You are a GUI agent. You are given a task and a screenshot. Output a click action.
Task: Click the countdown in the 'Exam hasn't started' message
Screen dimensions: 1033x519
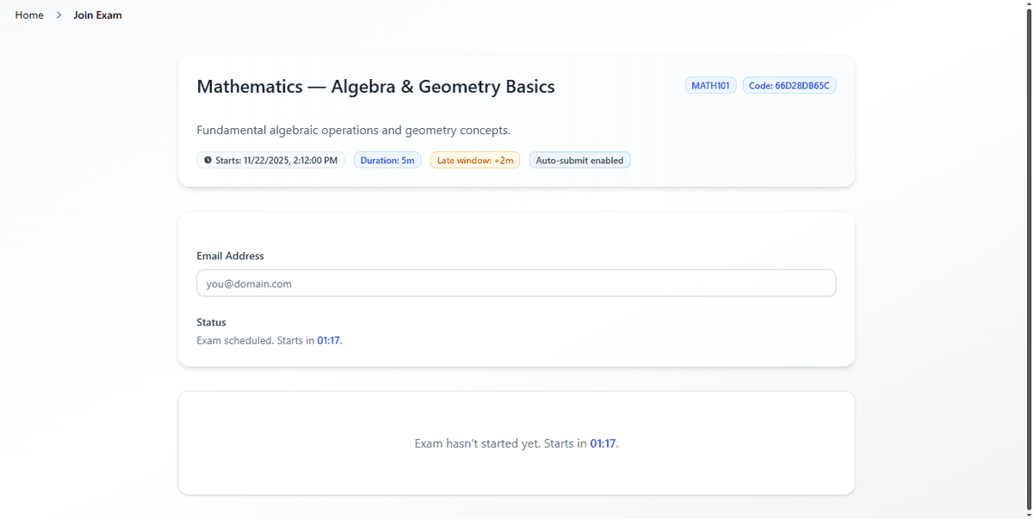[603, 444]
